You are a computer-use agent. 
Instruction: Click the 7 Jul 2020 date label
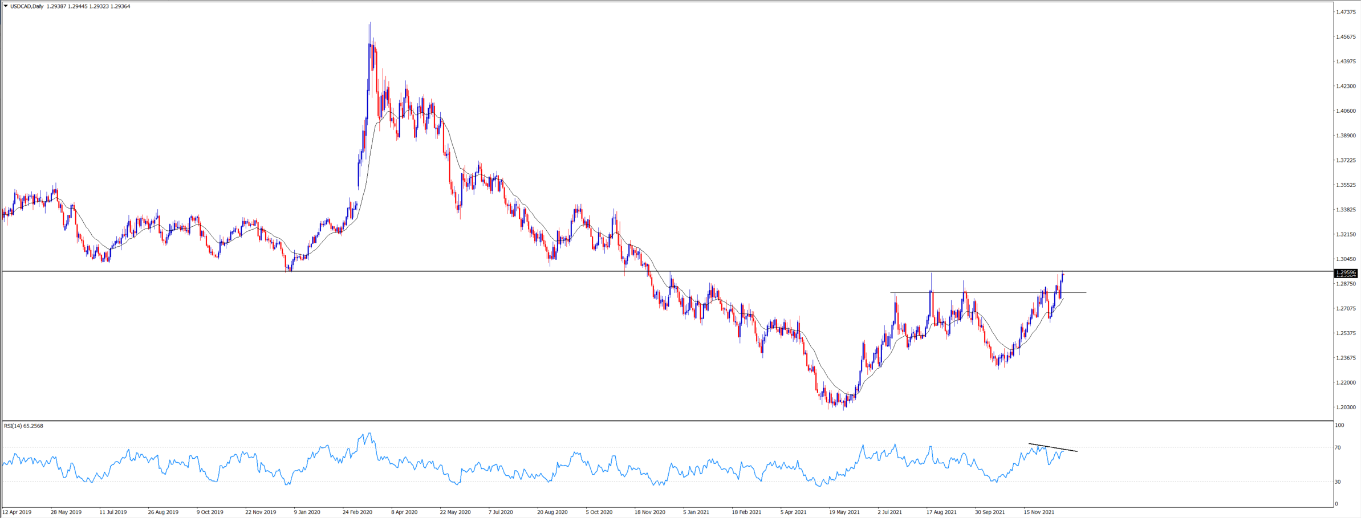coord(501,512)
